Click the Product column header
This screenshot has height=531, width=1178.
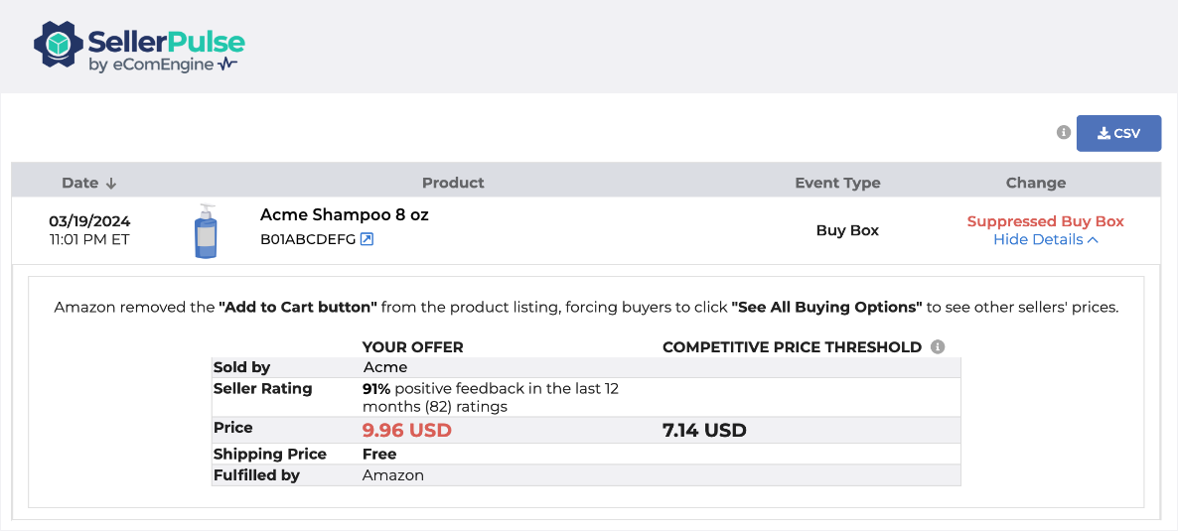pyautogui.click(x=453, y=183)
